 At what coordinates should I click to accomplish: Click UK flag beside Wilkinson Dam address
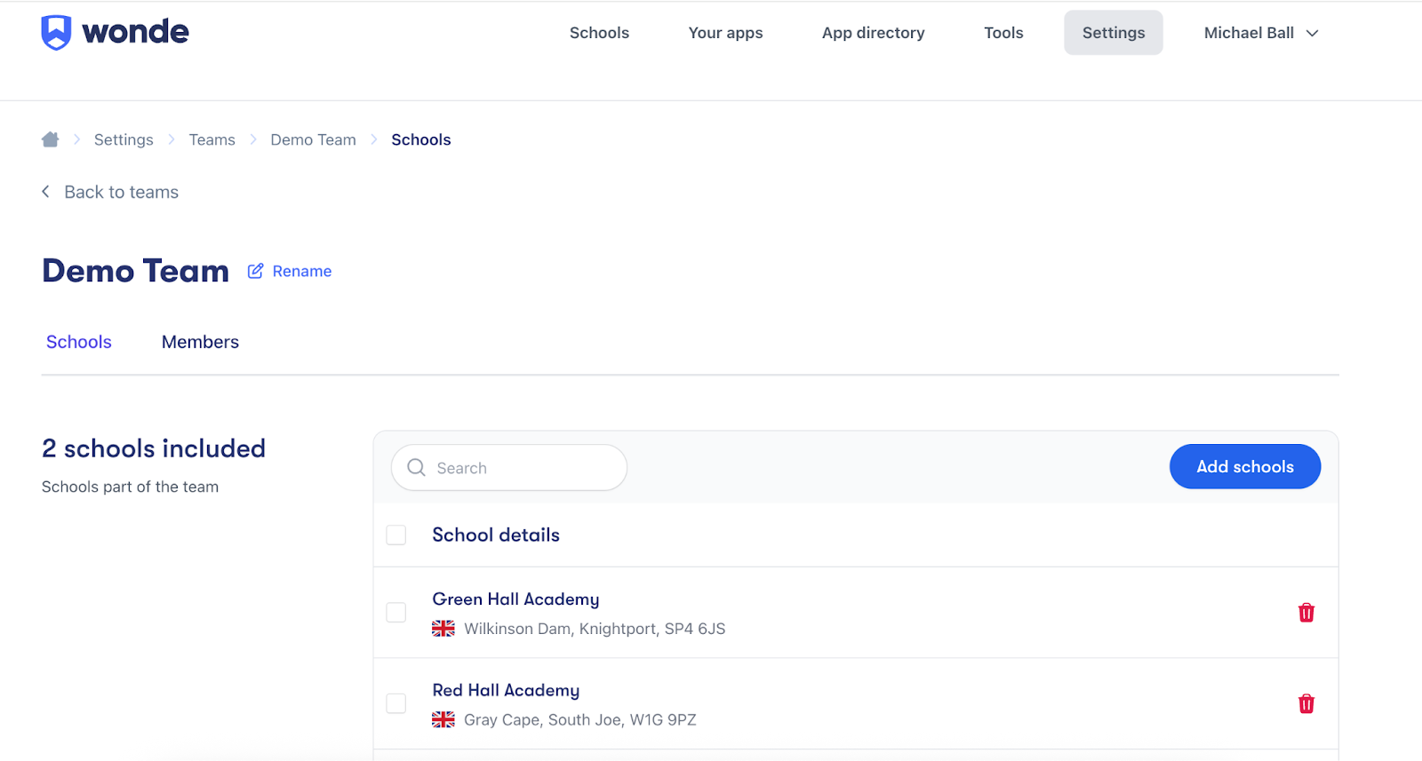(x=443, y=629)
